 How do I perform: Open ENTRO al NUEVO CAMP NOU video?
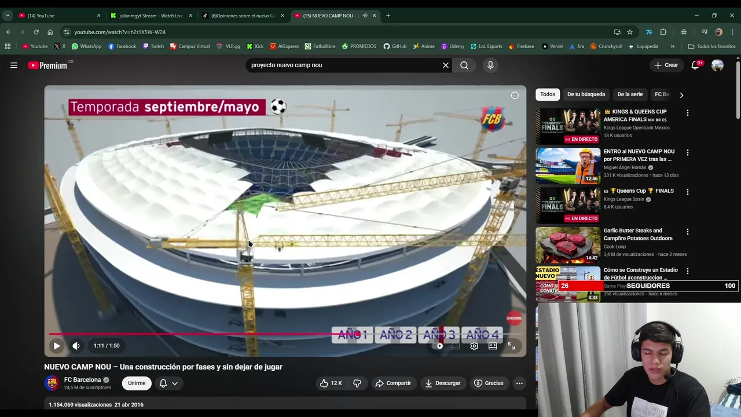[x=568, y=166]
